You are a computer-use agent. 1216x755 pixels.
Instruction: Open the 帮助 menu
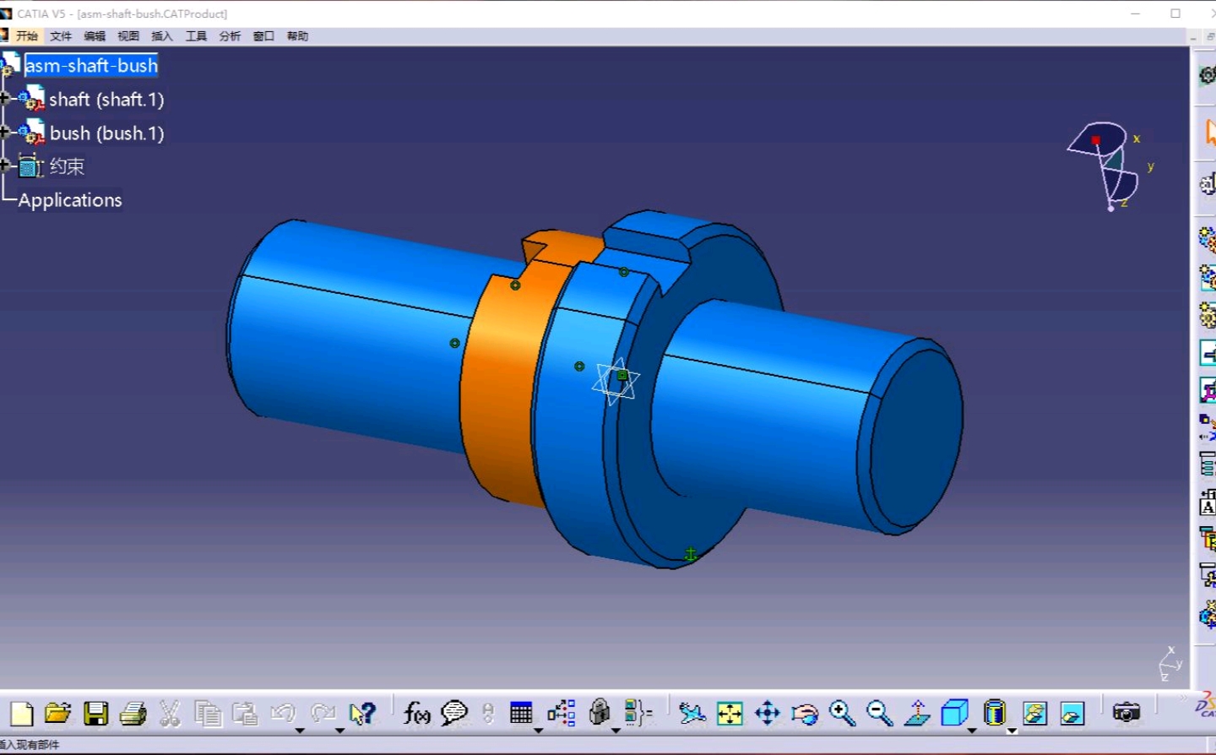point(297,36)
